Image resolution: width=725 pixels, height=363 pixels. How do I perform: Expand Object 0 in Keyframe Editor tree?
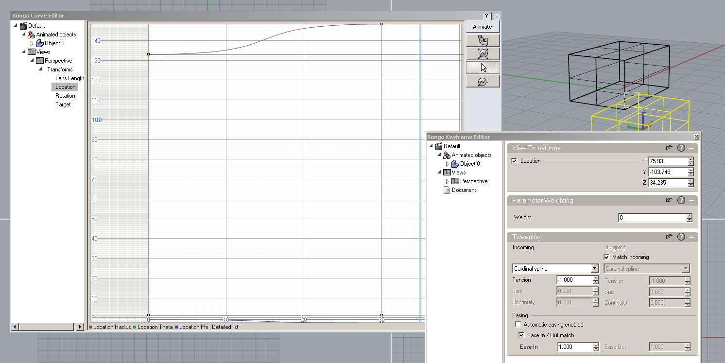click(x=448, y=164)
